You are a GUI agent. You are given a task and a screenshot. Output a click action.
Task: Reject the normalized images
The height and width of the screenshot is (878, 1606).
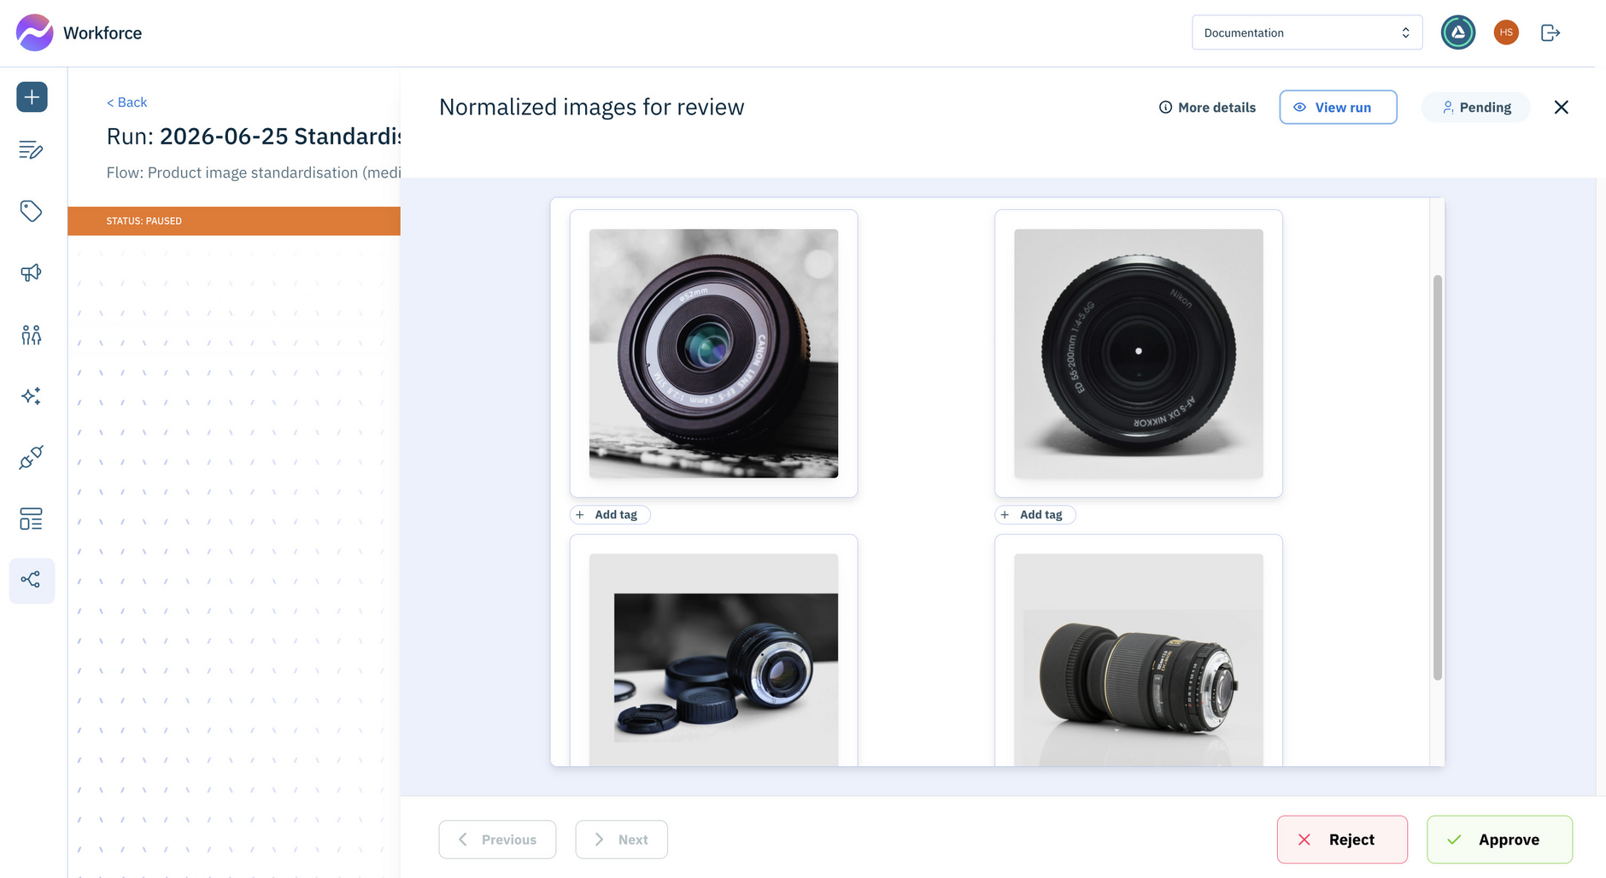pos(1342,840)
